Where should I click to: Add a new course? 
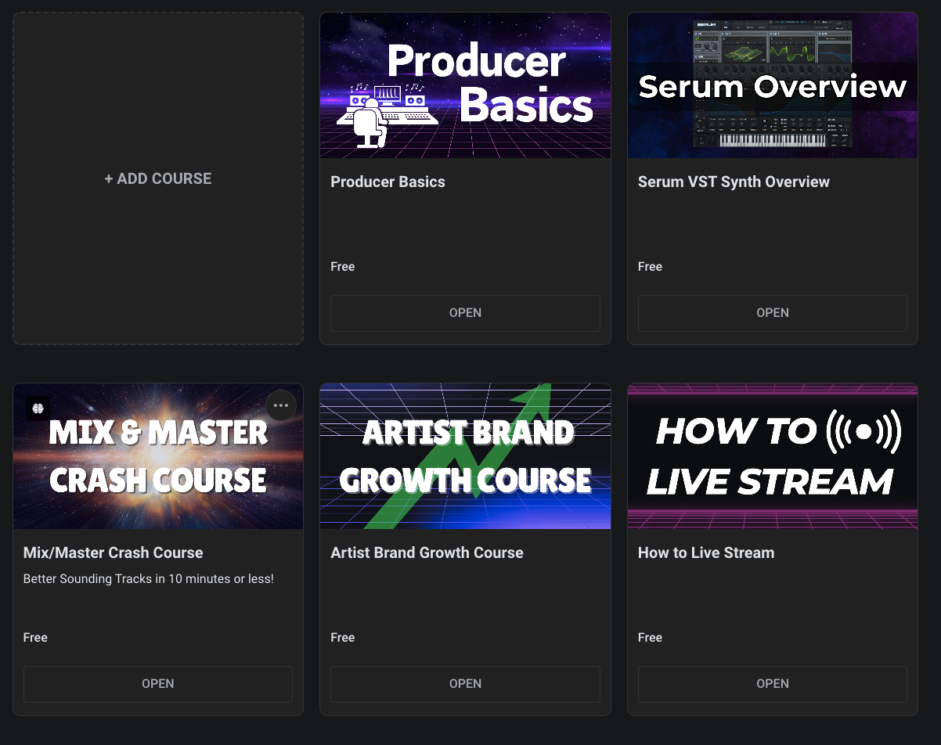pos(158,178)
